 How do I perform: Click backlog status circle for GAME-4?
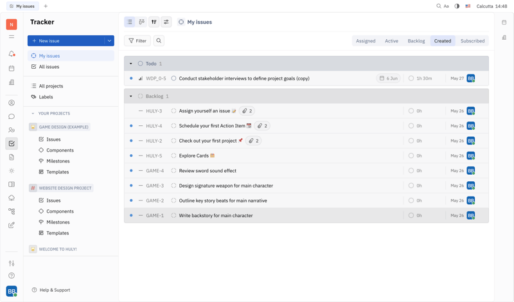(173, 170)
